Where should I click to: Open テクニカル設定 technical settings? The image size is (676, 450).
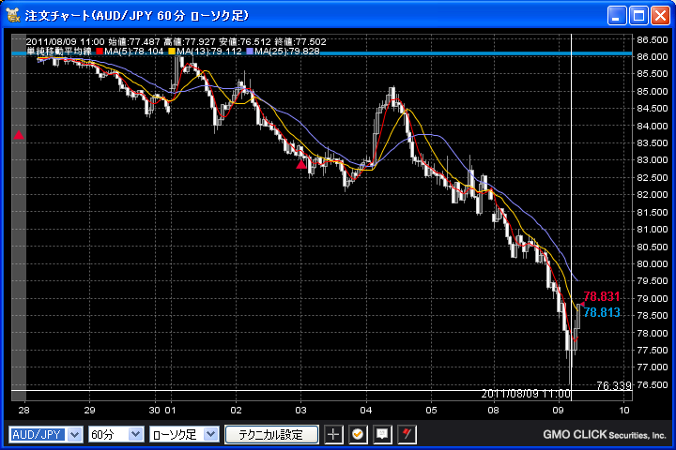point(271,434)
